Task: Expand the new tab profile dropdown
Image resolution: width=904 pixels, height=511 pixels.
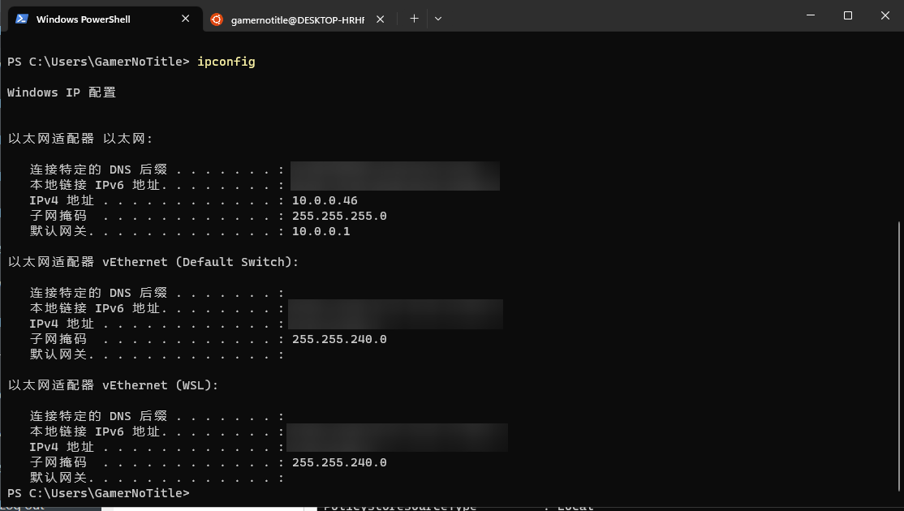Action: (x=438, y=19)
